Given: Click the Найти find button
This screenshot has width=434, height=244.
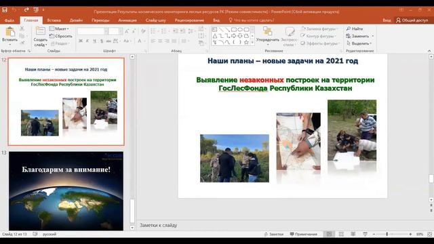Looking at the screenshot, I should tap(355, 28).
